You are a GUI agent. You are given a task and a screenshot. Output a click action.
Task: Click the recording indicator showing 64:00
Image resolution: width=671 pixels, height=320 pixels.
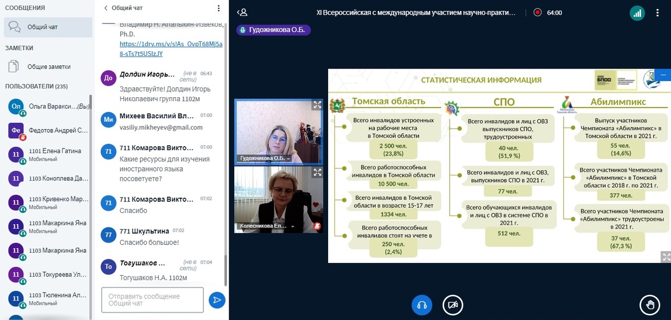[x=547, y=13]
